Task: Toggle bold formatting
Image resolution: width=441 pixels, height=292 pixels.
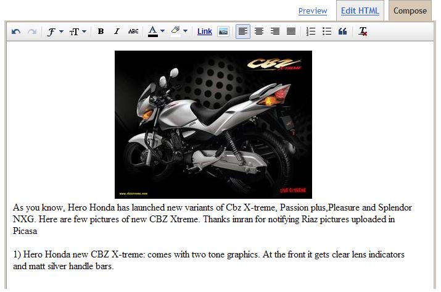Action: click(101, 31)
